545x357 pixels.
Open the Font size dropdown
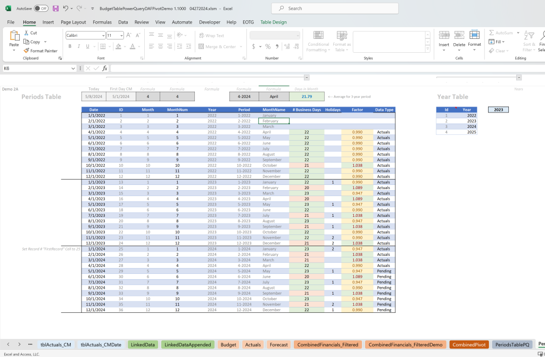(x=121, y=36)
